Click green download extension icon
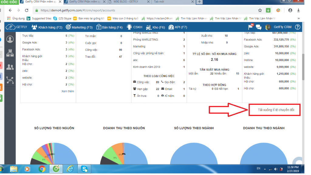Viewport: 311px width, 175px height. [268, 10]
